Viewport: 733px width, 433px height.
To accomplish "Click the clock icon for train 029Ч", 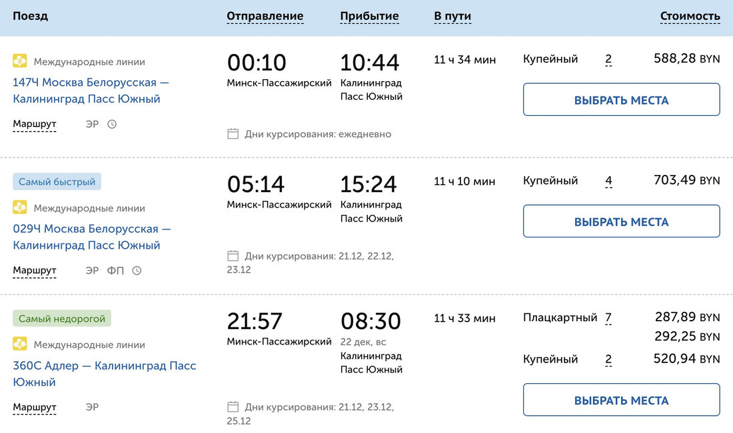I will (137, 271).
